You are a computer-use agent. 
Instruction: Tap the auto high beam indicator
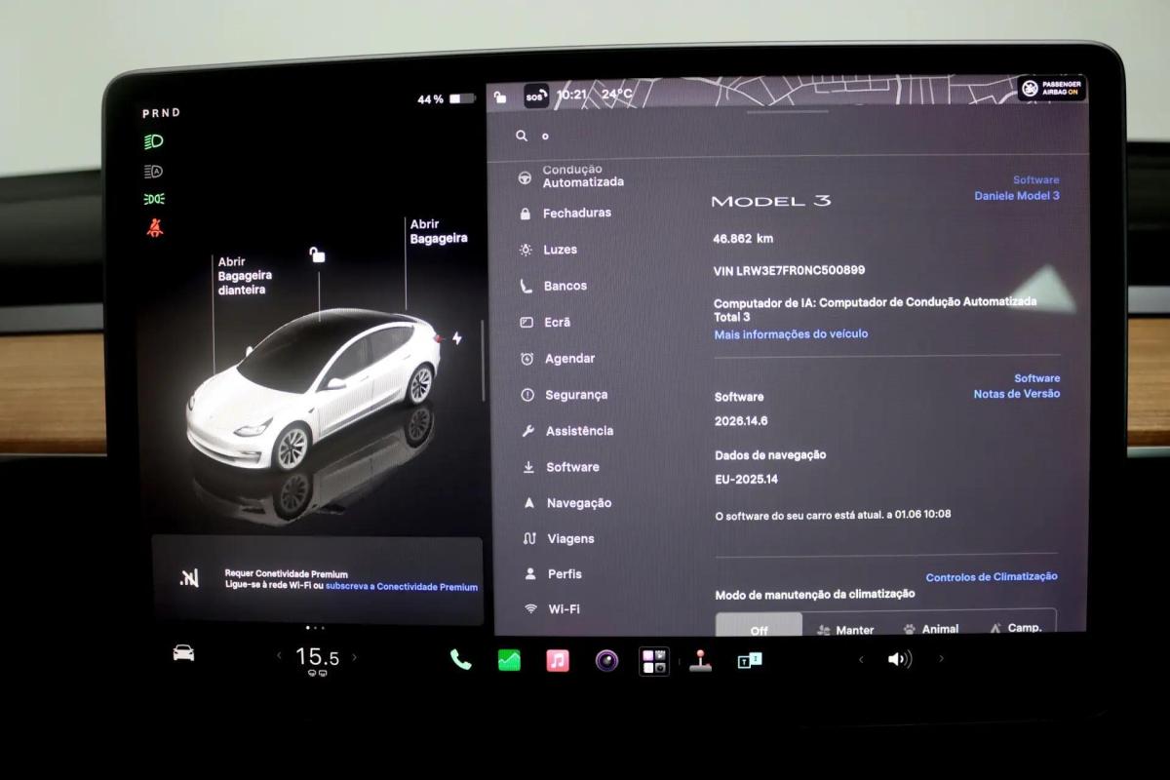[154, 171]
